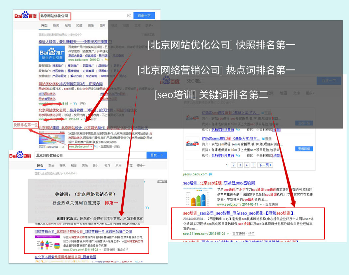Go to page 4 of education results
Screen dimensions: 349x275
[x=247, y=165]
